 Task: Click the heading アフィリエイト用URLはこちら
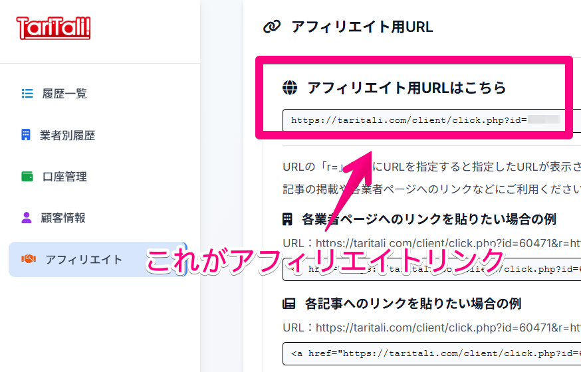point(407,88)
